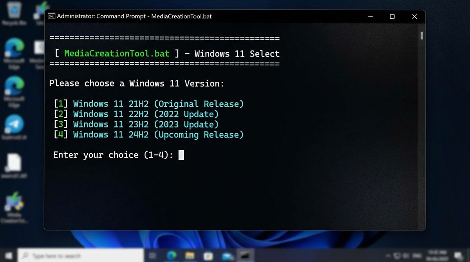Viewport: 470px width, 262px height.
Task: Open the notification center icon
Action: coord(458,256)
